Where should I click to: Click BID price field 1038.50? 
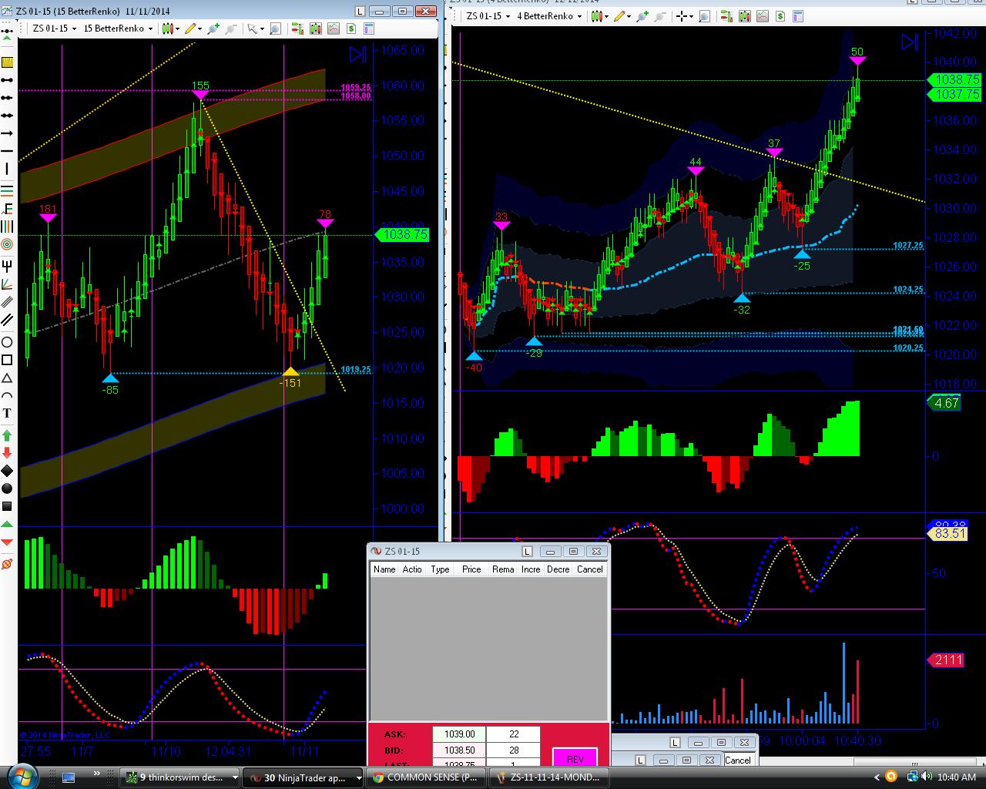click(x=459, y=750)
